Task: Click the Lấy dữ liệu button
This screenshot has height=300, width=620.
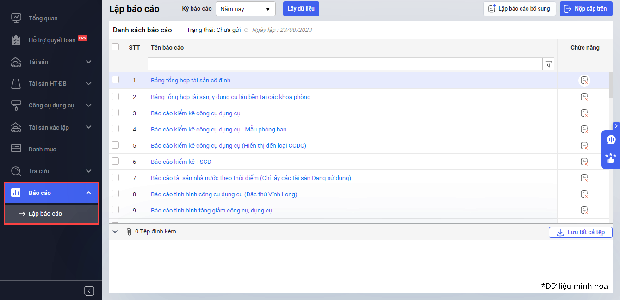Action: click(301, 9)
